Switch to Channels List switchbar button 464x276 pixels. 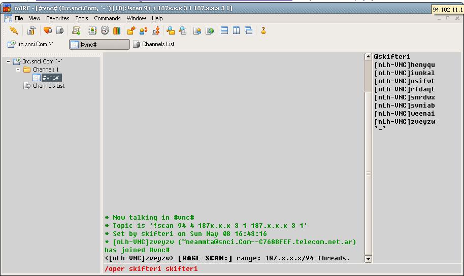[154, 44]
